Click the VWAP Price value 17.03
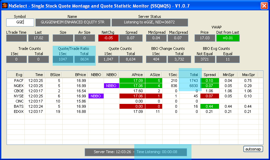Screen dimensions: 270x160 coord(205,38)
